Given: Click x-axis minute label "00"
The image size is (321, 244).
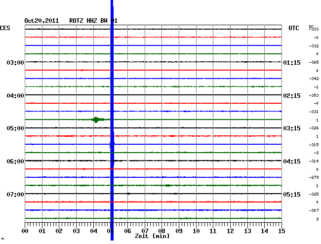Looking at the screenshot, I should 25,231.
